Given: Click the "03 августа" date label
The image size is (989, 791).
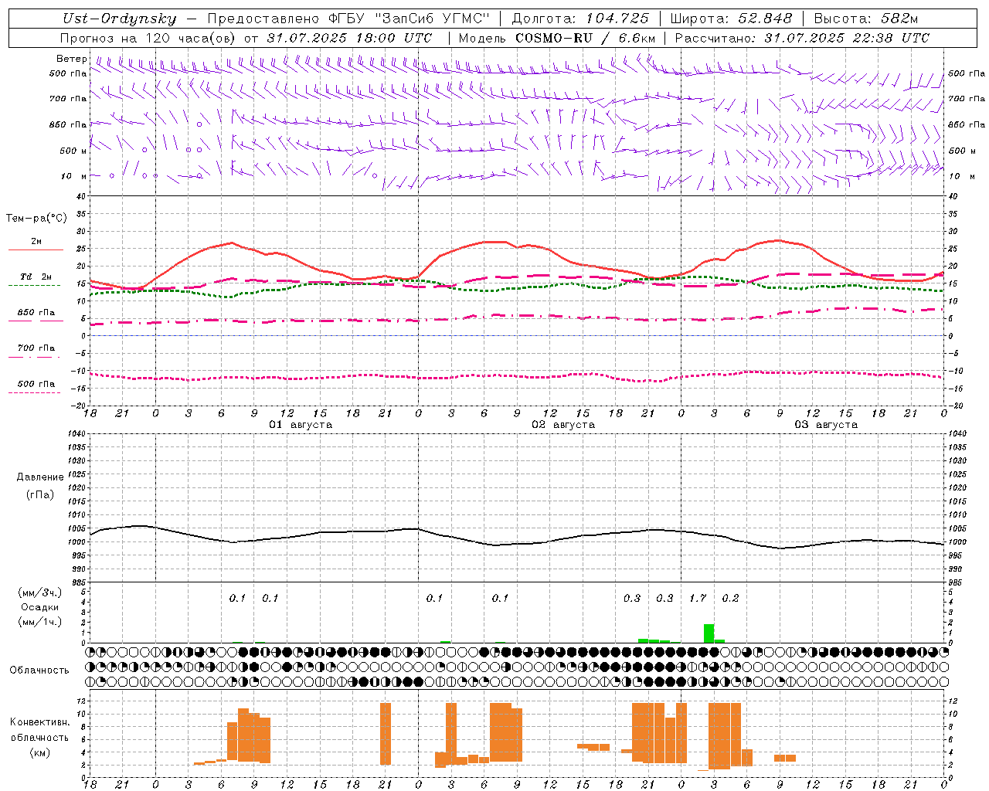Looking at the screenshot, I should 826,425.
